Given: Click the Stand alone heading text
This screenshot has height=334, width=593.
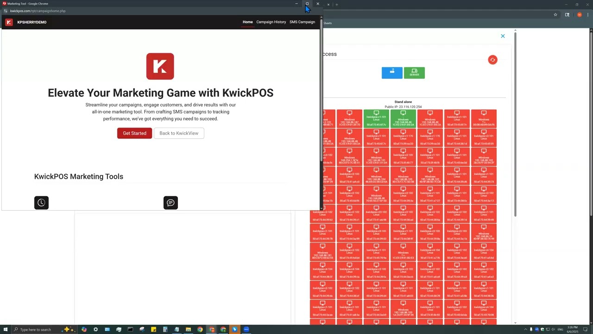Looking at the screenshot, I should pos(403,102).
